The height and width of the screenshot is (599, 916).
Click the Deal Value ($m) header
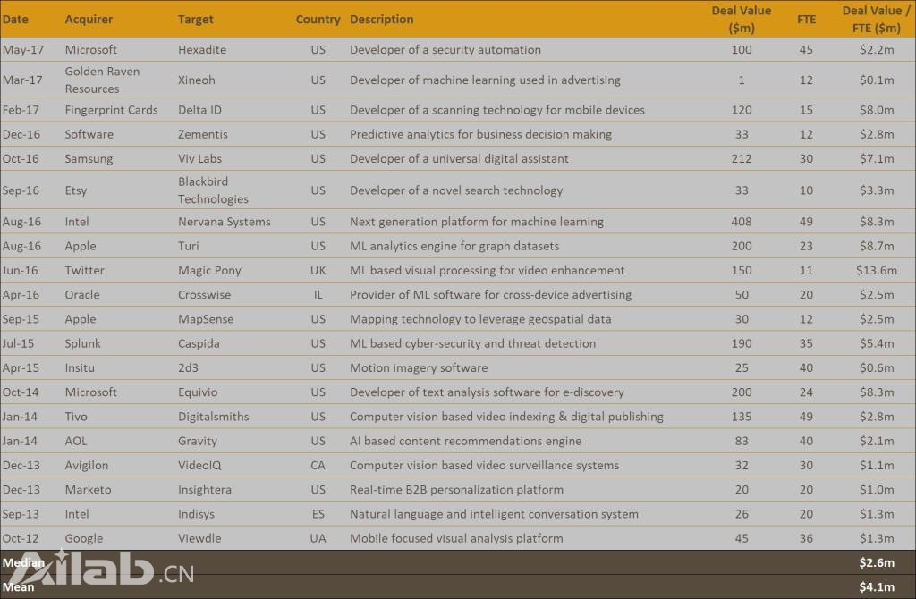(742, 20)
